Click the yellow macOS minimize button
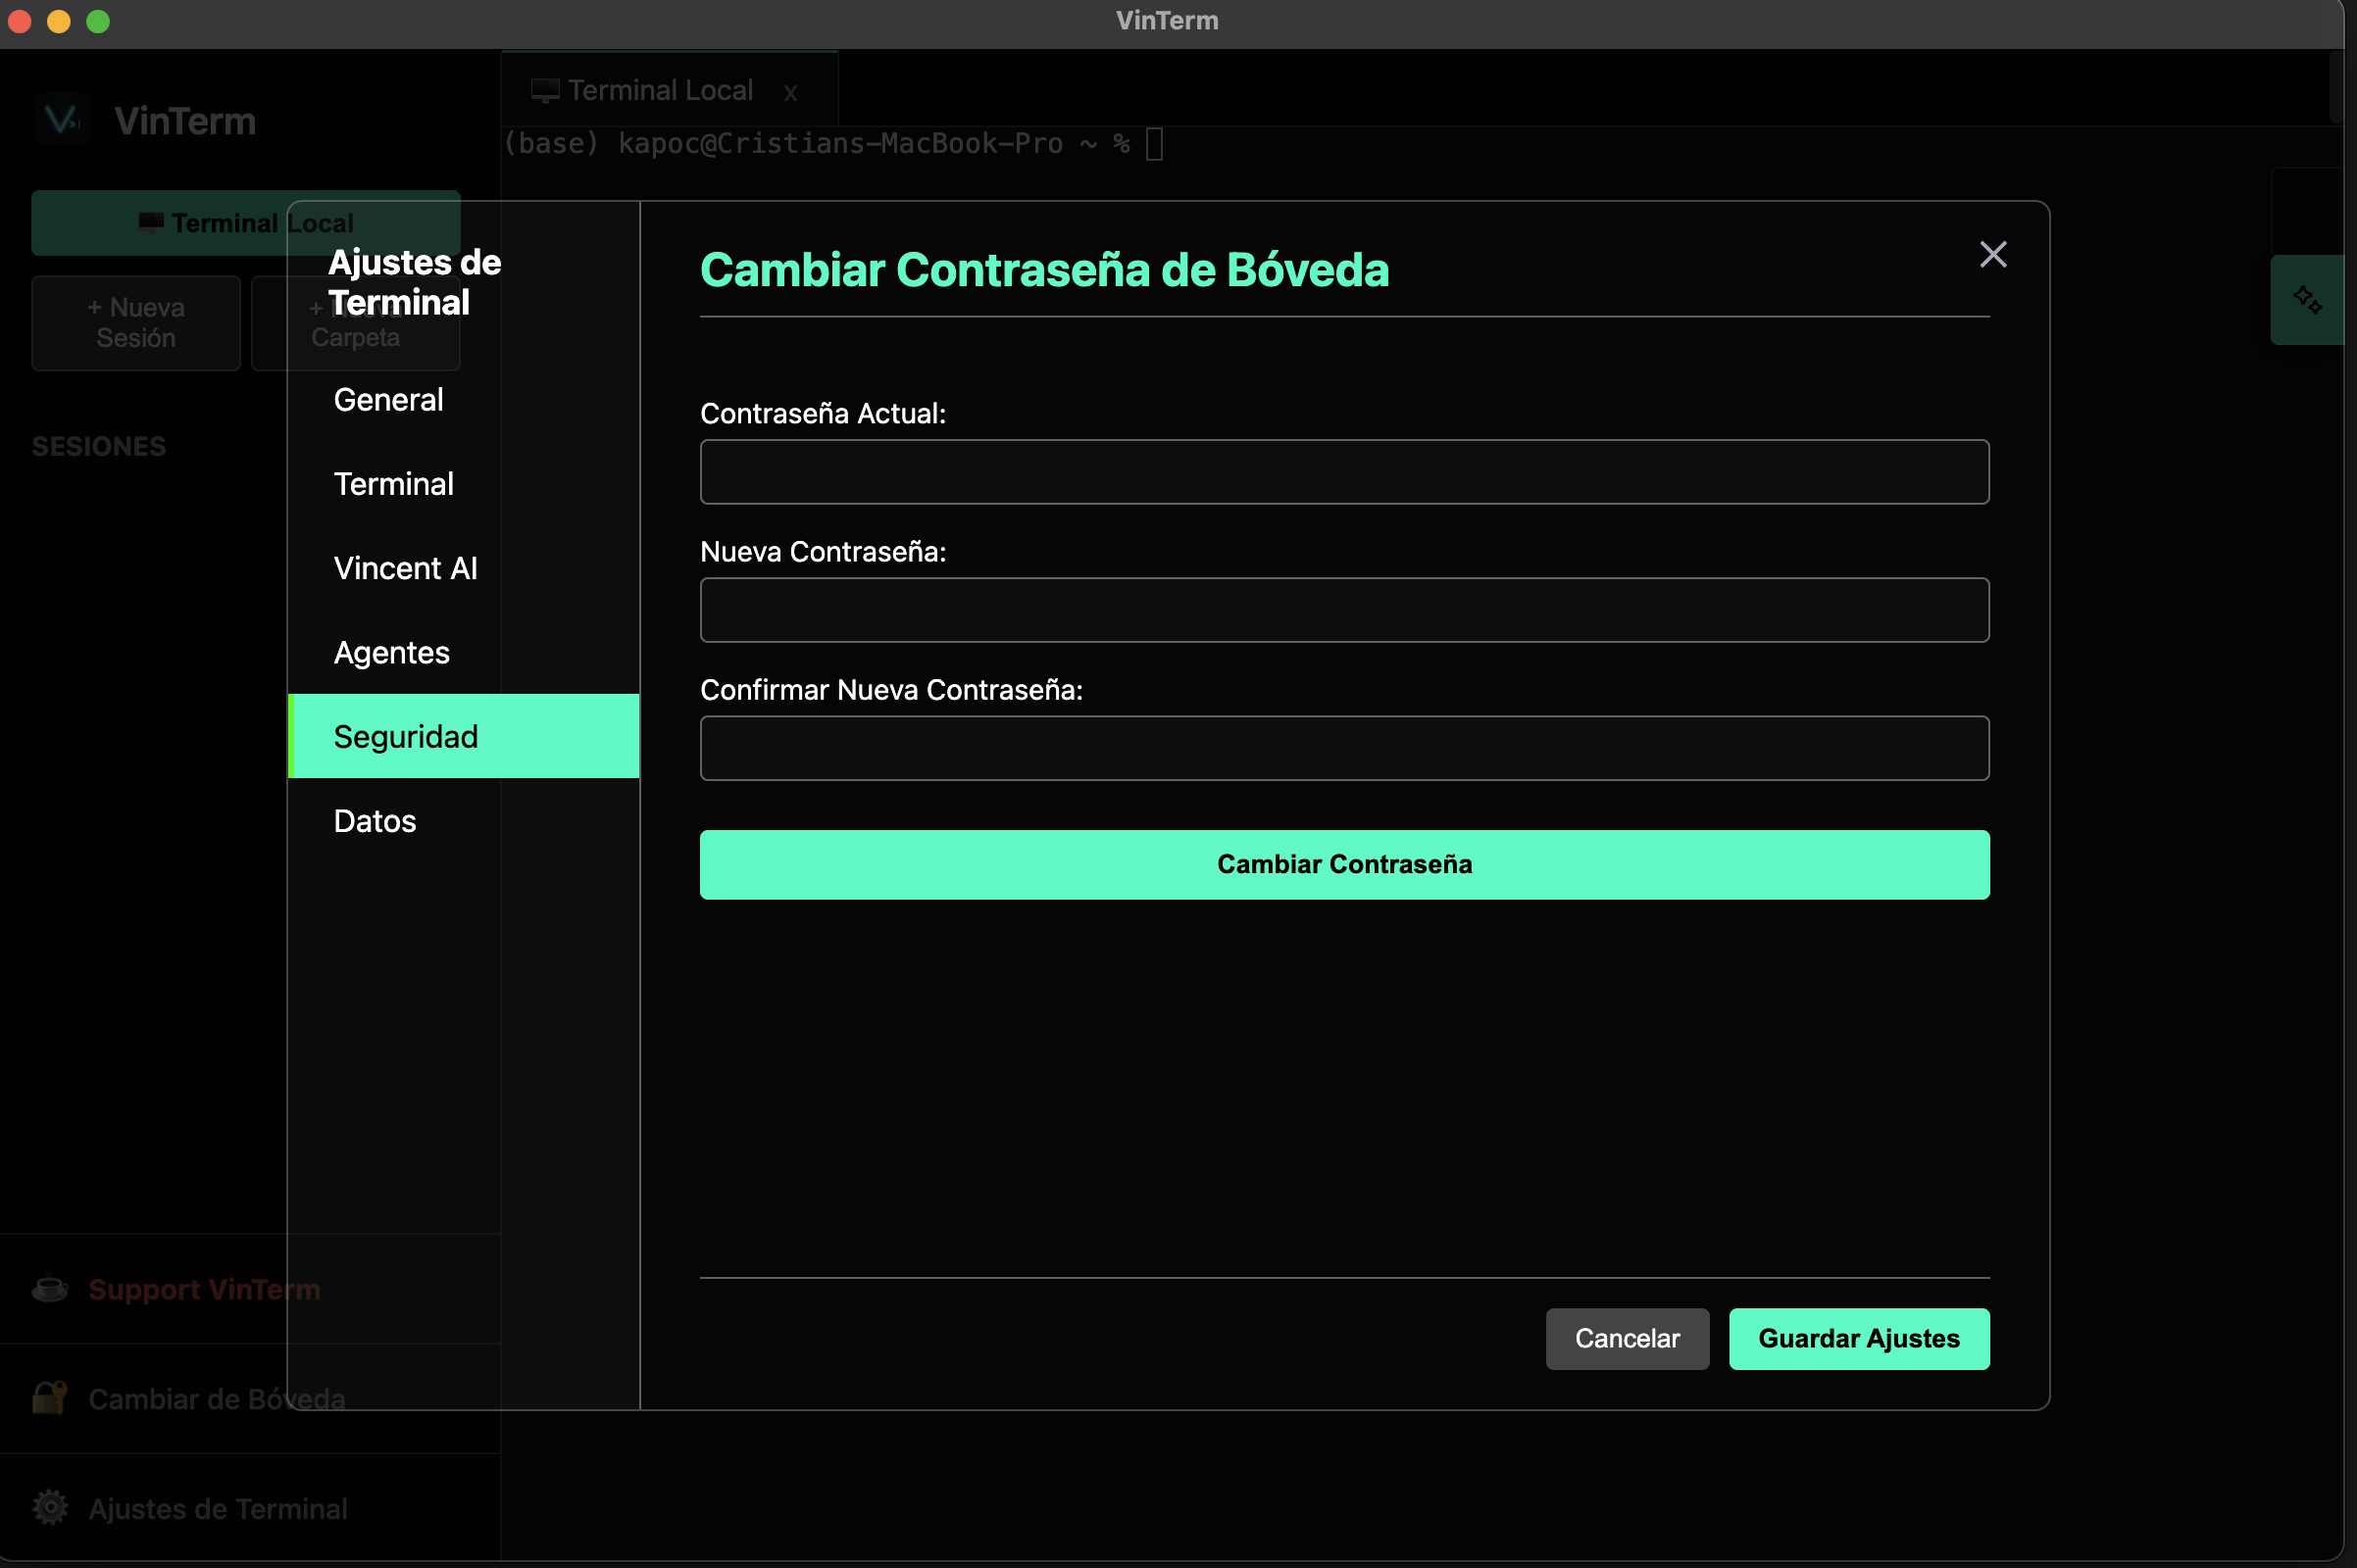 [x=59, y=21]
